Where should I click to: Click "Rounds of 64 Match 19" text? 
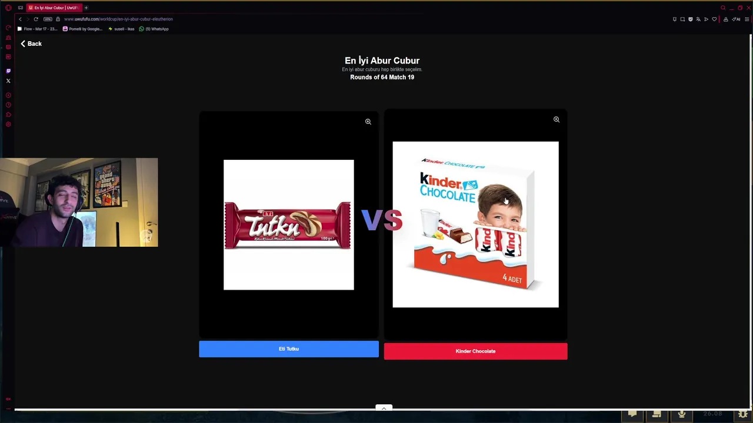click(x=382, y=77)
